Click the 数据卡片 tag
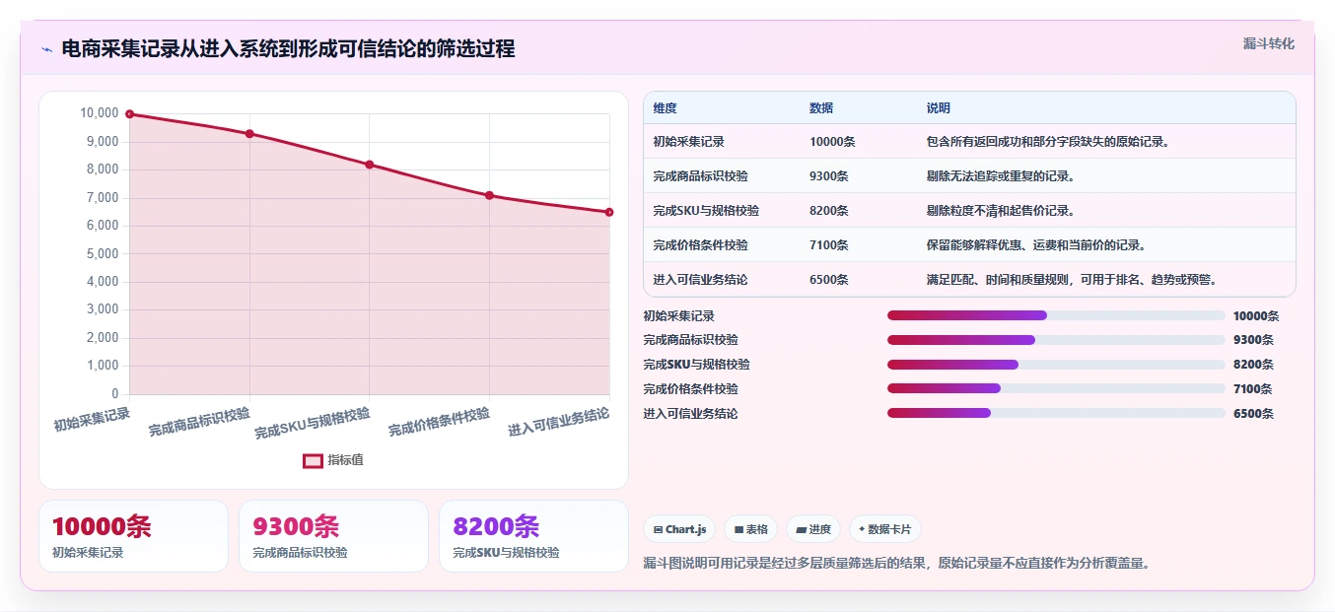The height and width of the screenshot is (612, 1335). [885, 529]
